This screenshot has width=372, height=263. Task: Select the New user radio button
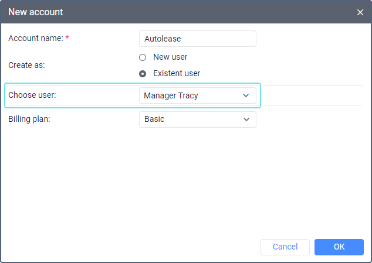tap(143, 57)
